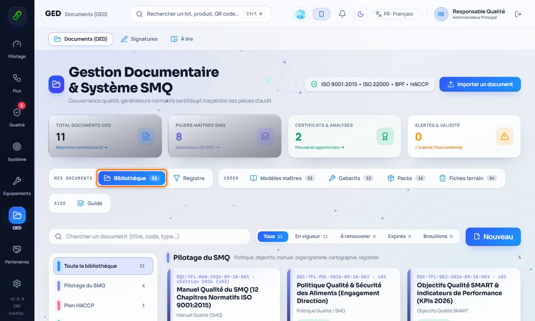Click the ISO 9001:2015 standards badge
Viewport: 535px width, 321px height.
tap(370, 84)
